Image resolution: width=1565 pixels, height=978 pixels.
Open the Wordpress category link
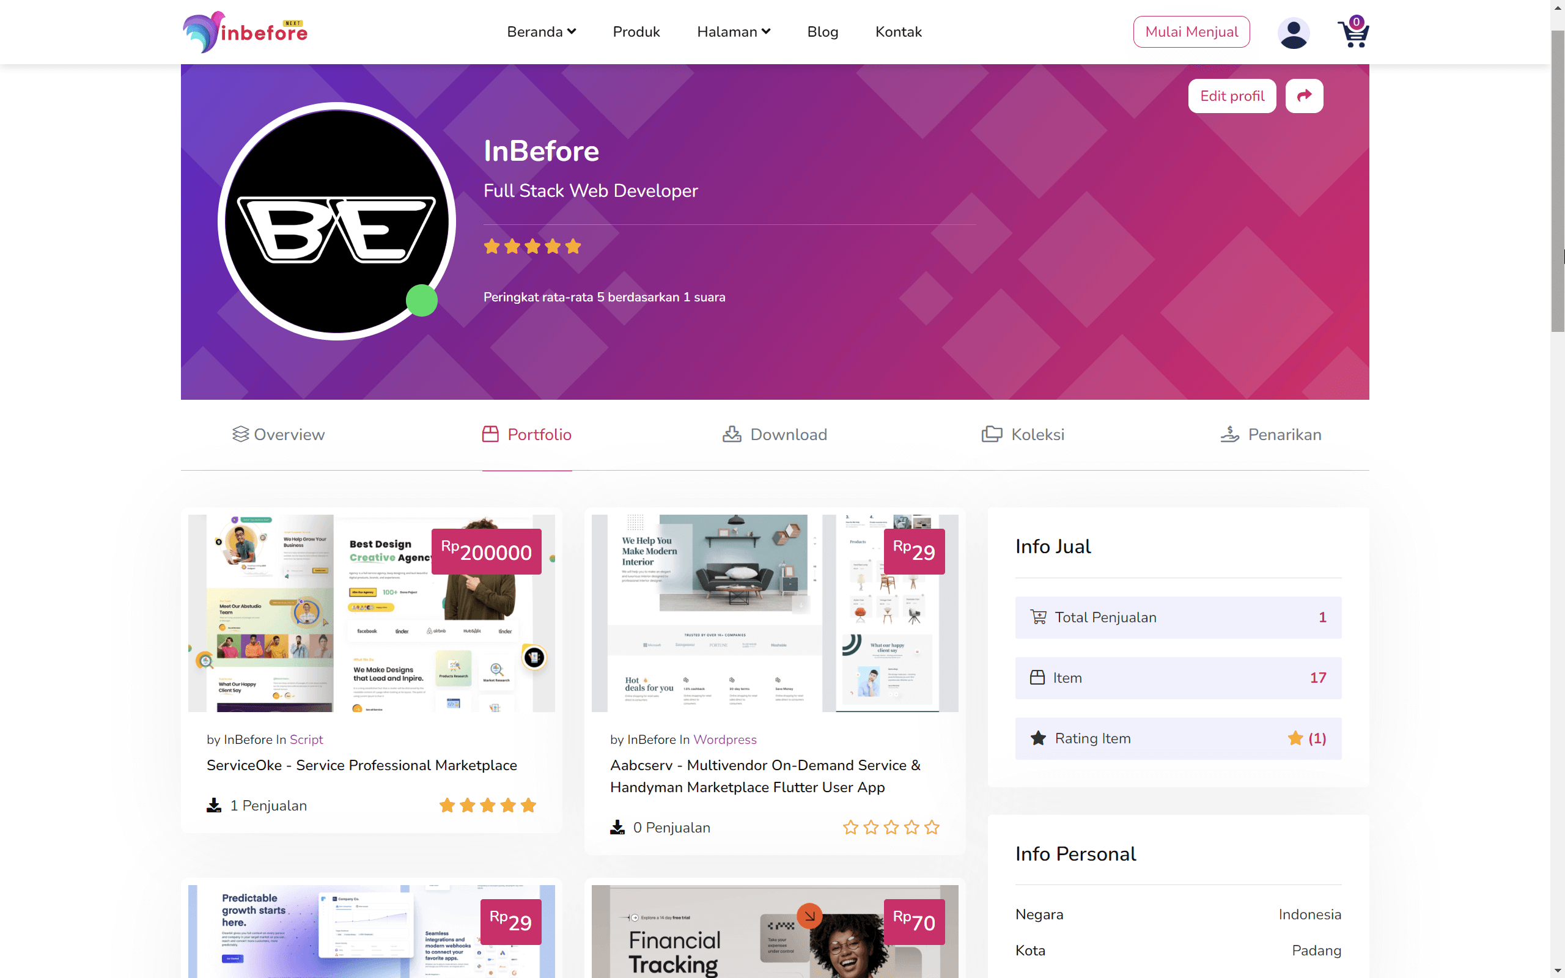click(724, 740)
